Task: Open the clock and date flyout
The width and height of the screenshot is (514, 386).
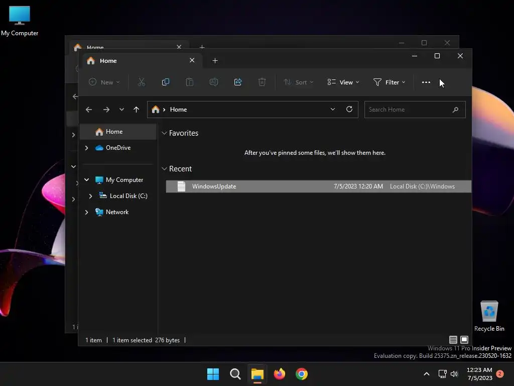Action: 479,374
